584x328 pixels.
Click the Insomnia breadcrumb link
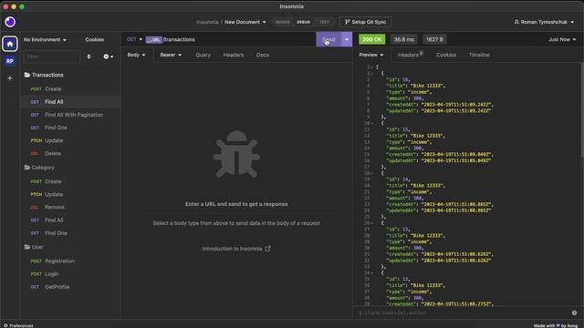tap(207, 22)
